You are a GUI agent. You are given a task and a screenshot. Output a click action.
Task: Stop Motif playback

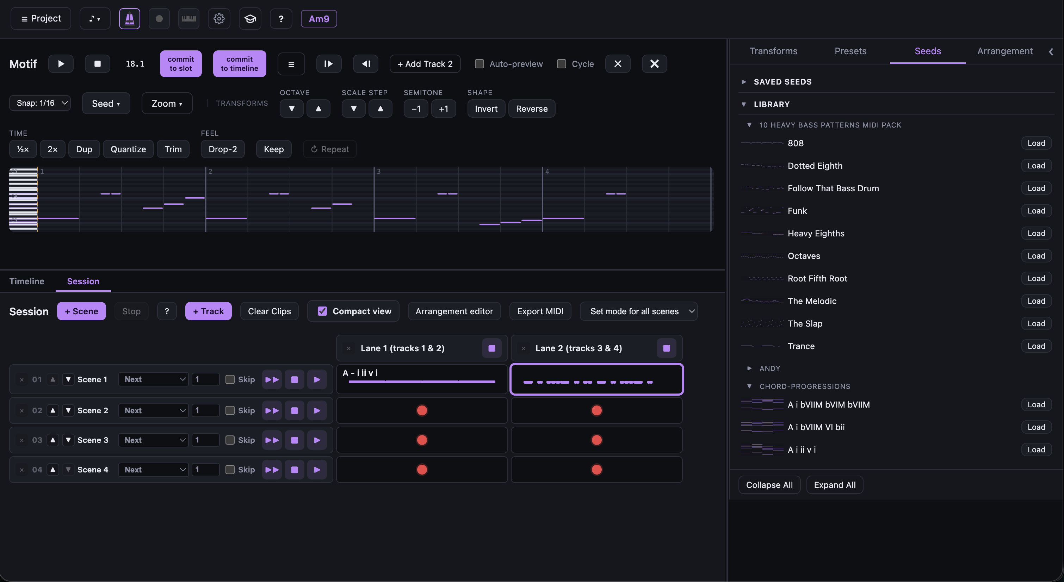coord(98,64)
